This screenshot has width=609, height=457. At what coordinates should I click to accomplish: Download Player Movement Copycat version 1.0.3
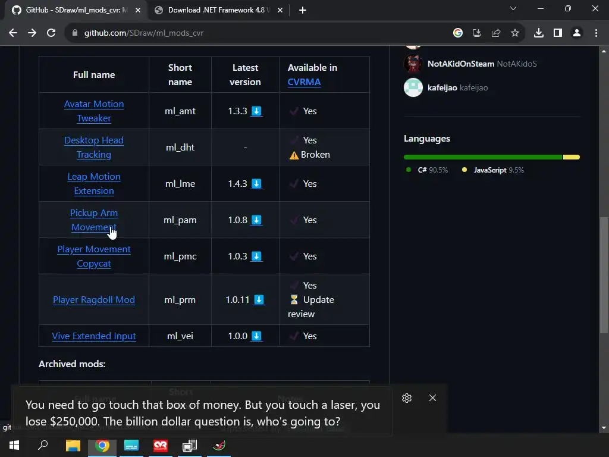(256, 256)
